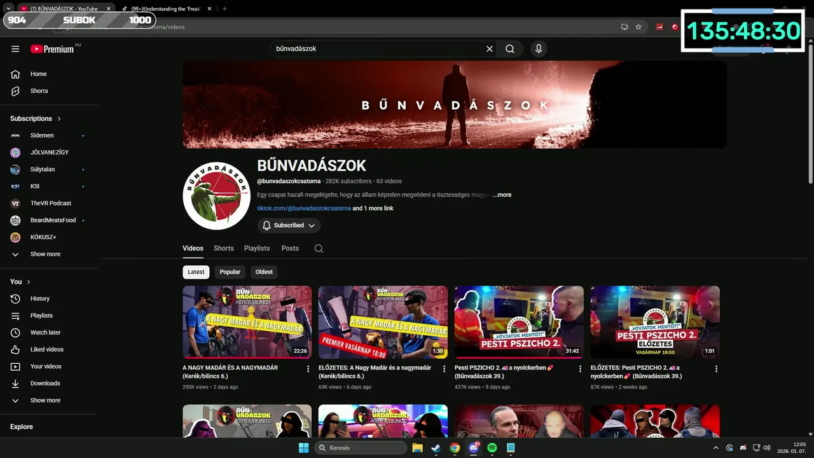814x458 pixels.
Task: Open the YouTube guide hamburger menu
Action: pyautogui.click(x=15, y=49)
